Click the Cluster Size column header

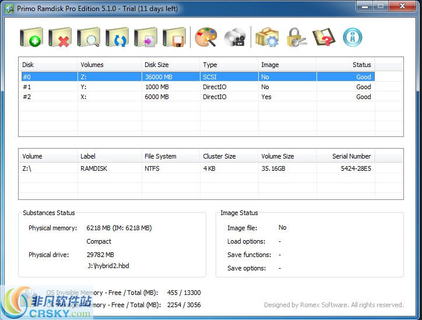tap(229, 156)
